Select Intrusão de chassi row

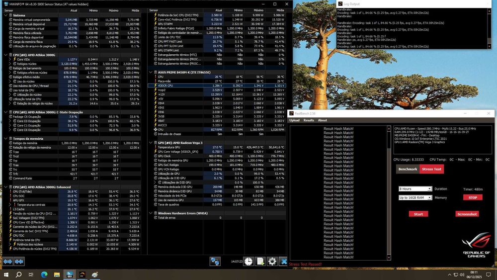click(217, 134)
